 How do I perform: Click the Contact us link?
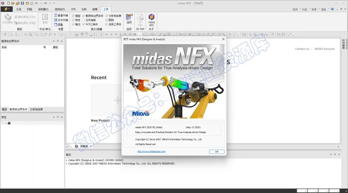[302, 49]
